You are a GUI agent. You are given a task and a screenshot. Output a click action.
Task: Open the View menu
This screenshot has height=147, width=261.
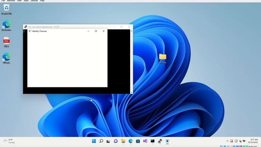click(19, 1)
